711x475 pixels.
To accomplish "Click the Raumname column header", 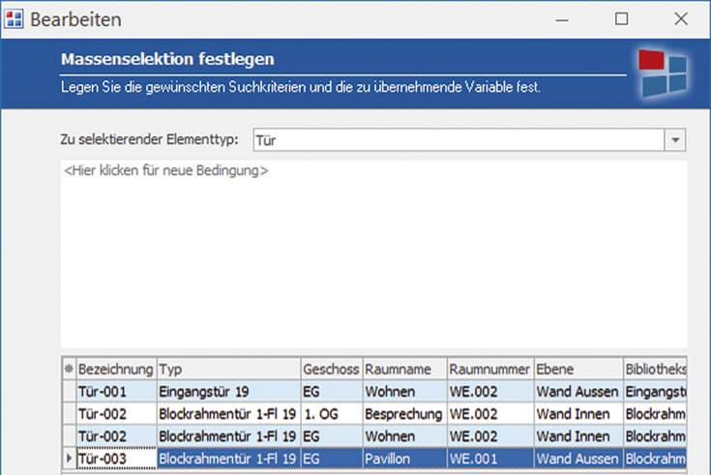I will (403, 370).
